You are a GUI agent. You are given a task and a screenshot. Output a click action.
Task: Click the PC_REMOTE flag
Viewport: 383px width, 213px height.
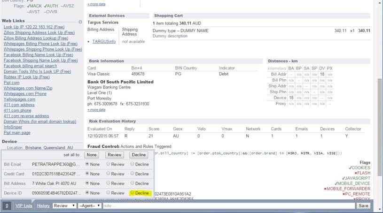click(x=356, y=194)
